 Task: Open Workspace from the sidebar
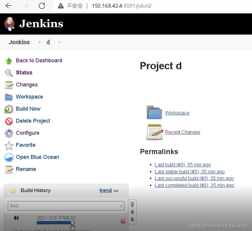(x=29, y=96)
